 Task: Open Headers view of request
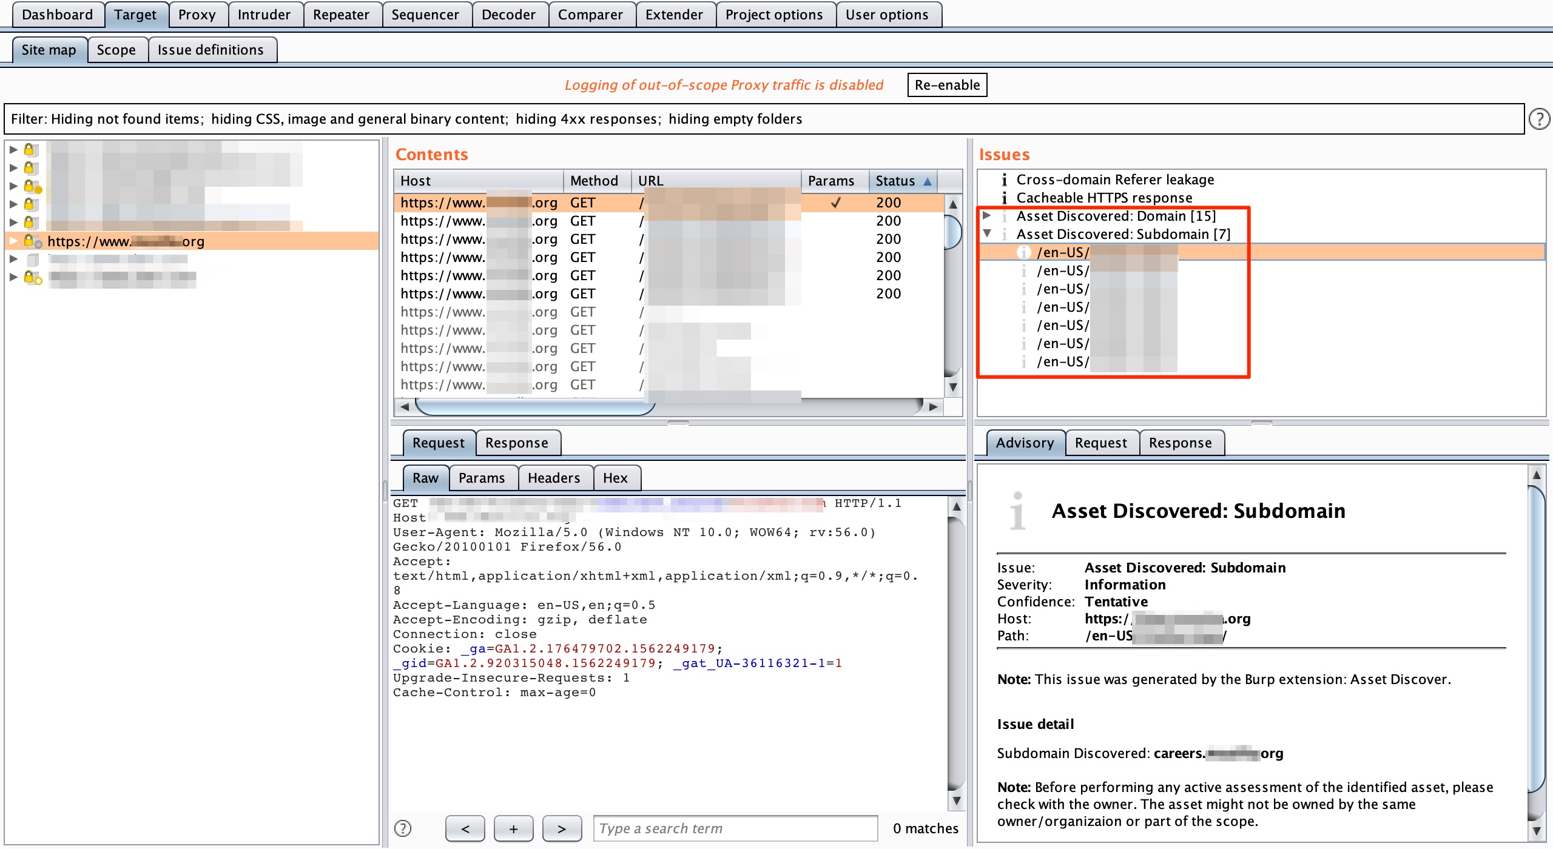pyautogui.click(x=554, y=478)
